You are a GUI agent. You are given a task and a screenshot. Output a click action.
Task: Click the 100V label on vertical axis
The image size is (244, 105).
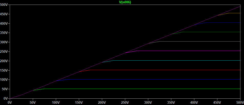4,80
